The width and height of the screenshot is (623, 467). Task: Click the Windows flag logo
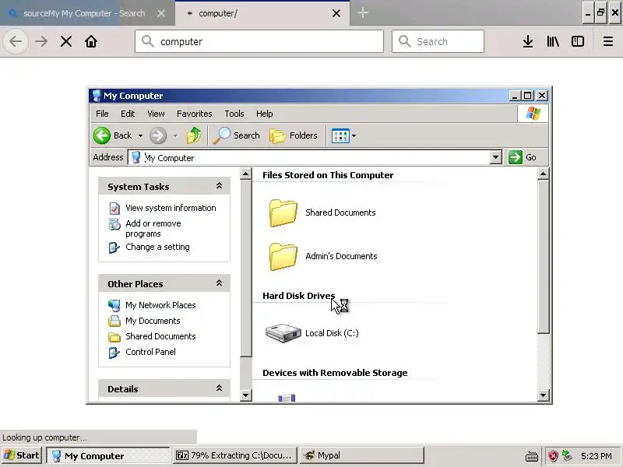pyautogui.click(x=533, y=114)
